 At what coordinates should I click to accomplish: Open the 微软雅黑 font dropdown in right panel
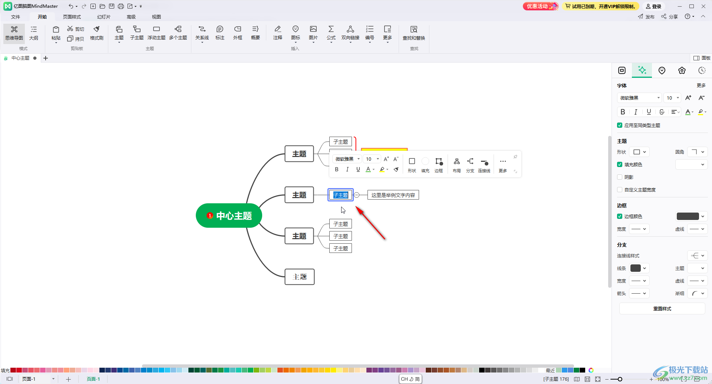pyautogui.click(x=639, y=98)
